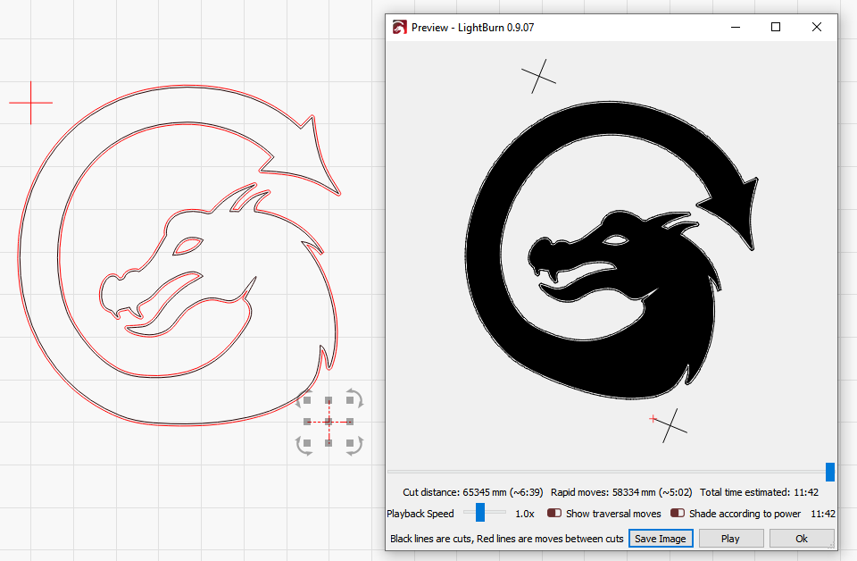Minimize the Preview window

click(x=735, y=28)
